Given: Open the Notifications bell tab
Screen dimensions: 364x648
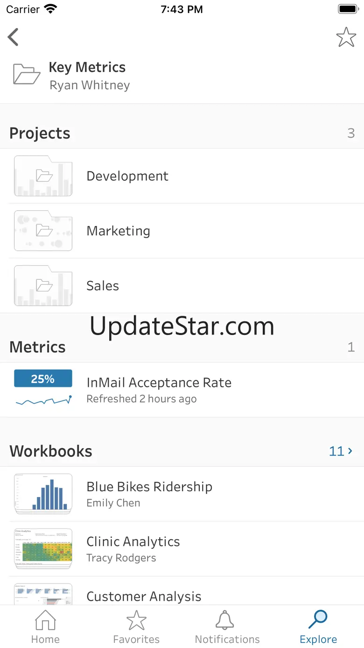Looking at the screenshot, I should [x=227, y=627].
